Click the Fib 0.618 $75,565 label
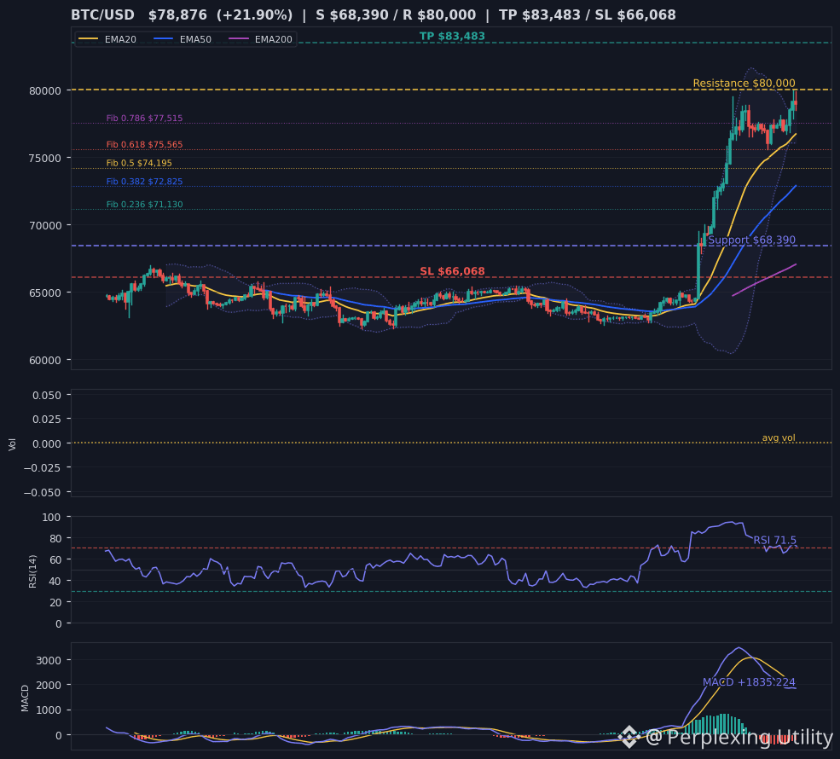The height and width of the screenshot is (759, 840). (144, 145)
